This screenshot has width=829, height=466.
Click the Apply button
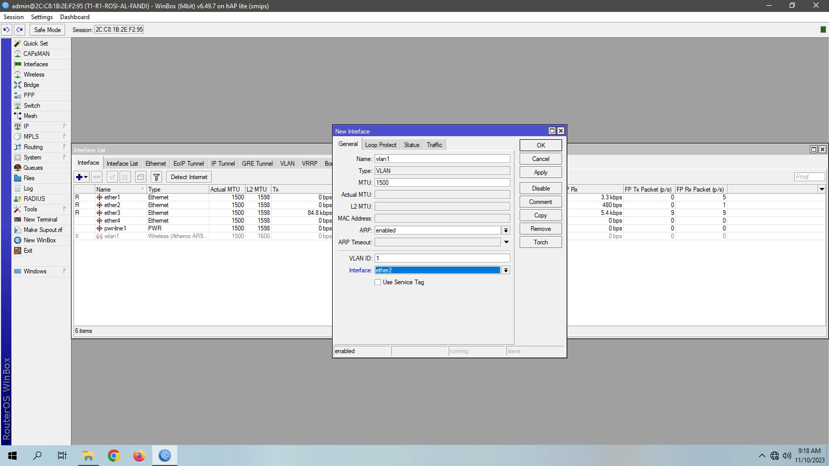(541, 172)
